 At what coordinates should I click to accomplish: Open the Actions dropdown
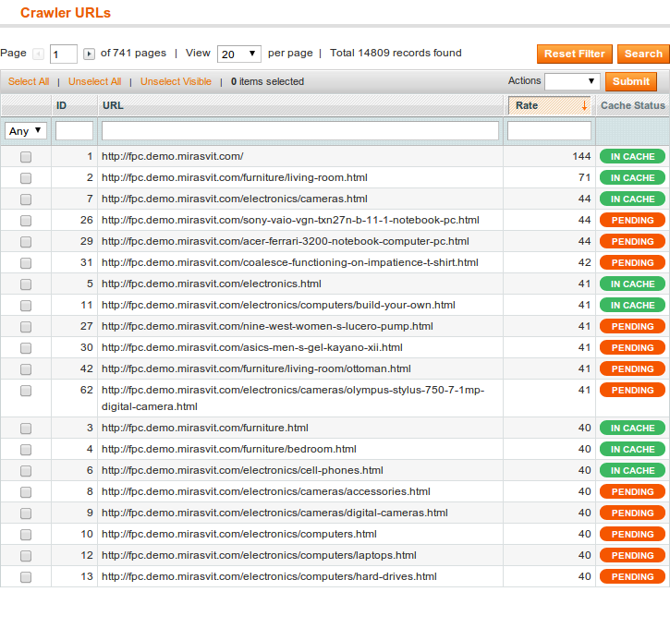click(572, 81)
